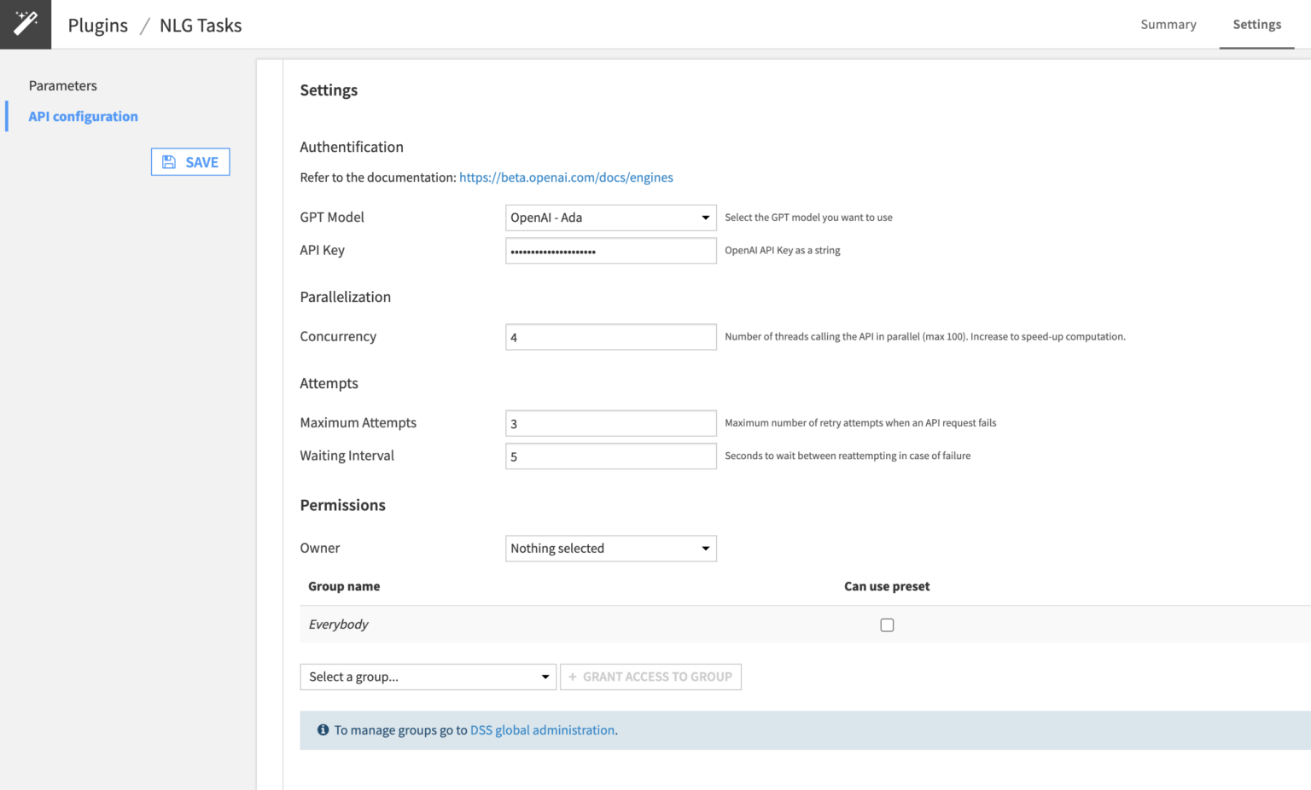Click GRANT ACCESS TO GROUP
1311x790 pixels.
650,677
